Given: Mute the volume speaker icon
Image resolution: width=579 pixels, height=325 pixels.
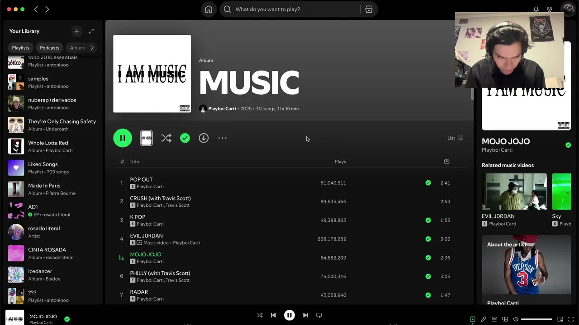Looking at the screenshot, I should (516, 319).
